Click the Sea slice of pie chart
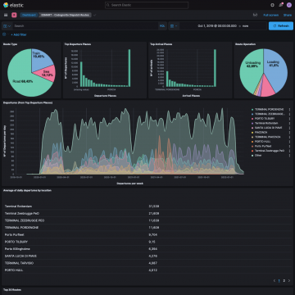Image resolution: width=295 pixels, height=295 pixels. (x=47, y=73)
